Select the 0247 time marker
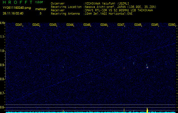Screen dimensions: 178x113 click(x=121, y=25)
